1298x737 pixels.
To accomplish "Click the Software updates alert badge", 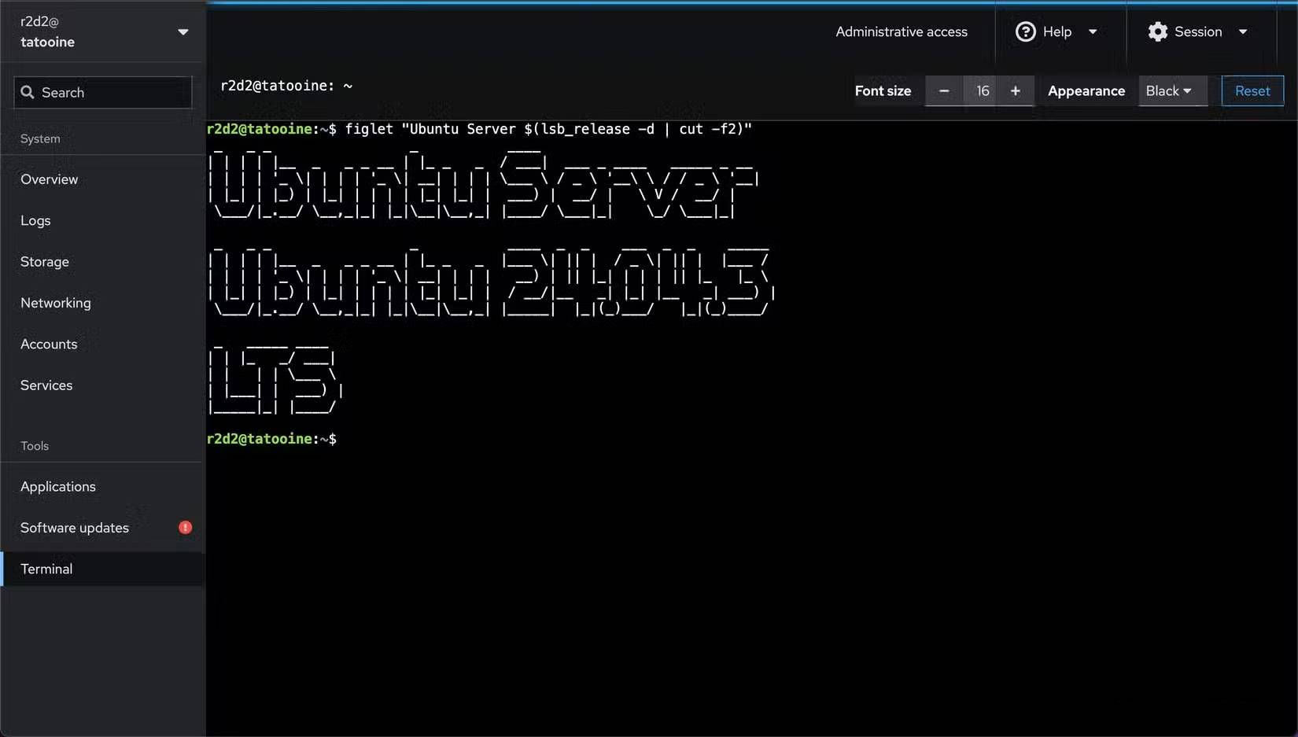I will pyautogui.click(x=184, y=527).
